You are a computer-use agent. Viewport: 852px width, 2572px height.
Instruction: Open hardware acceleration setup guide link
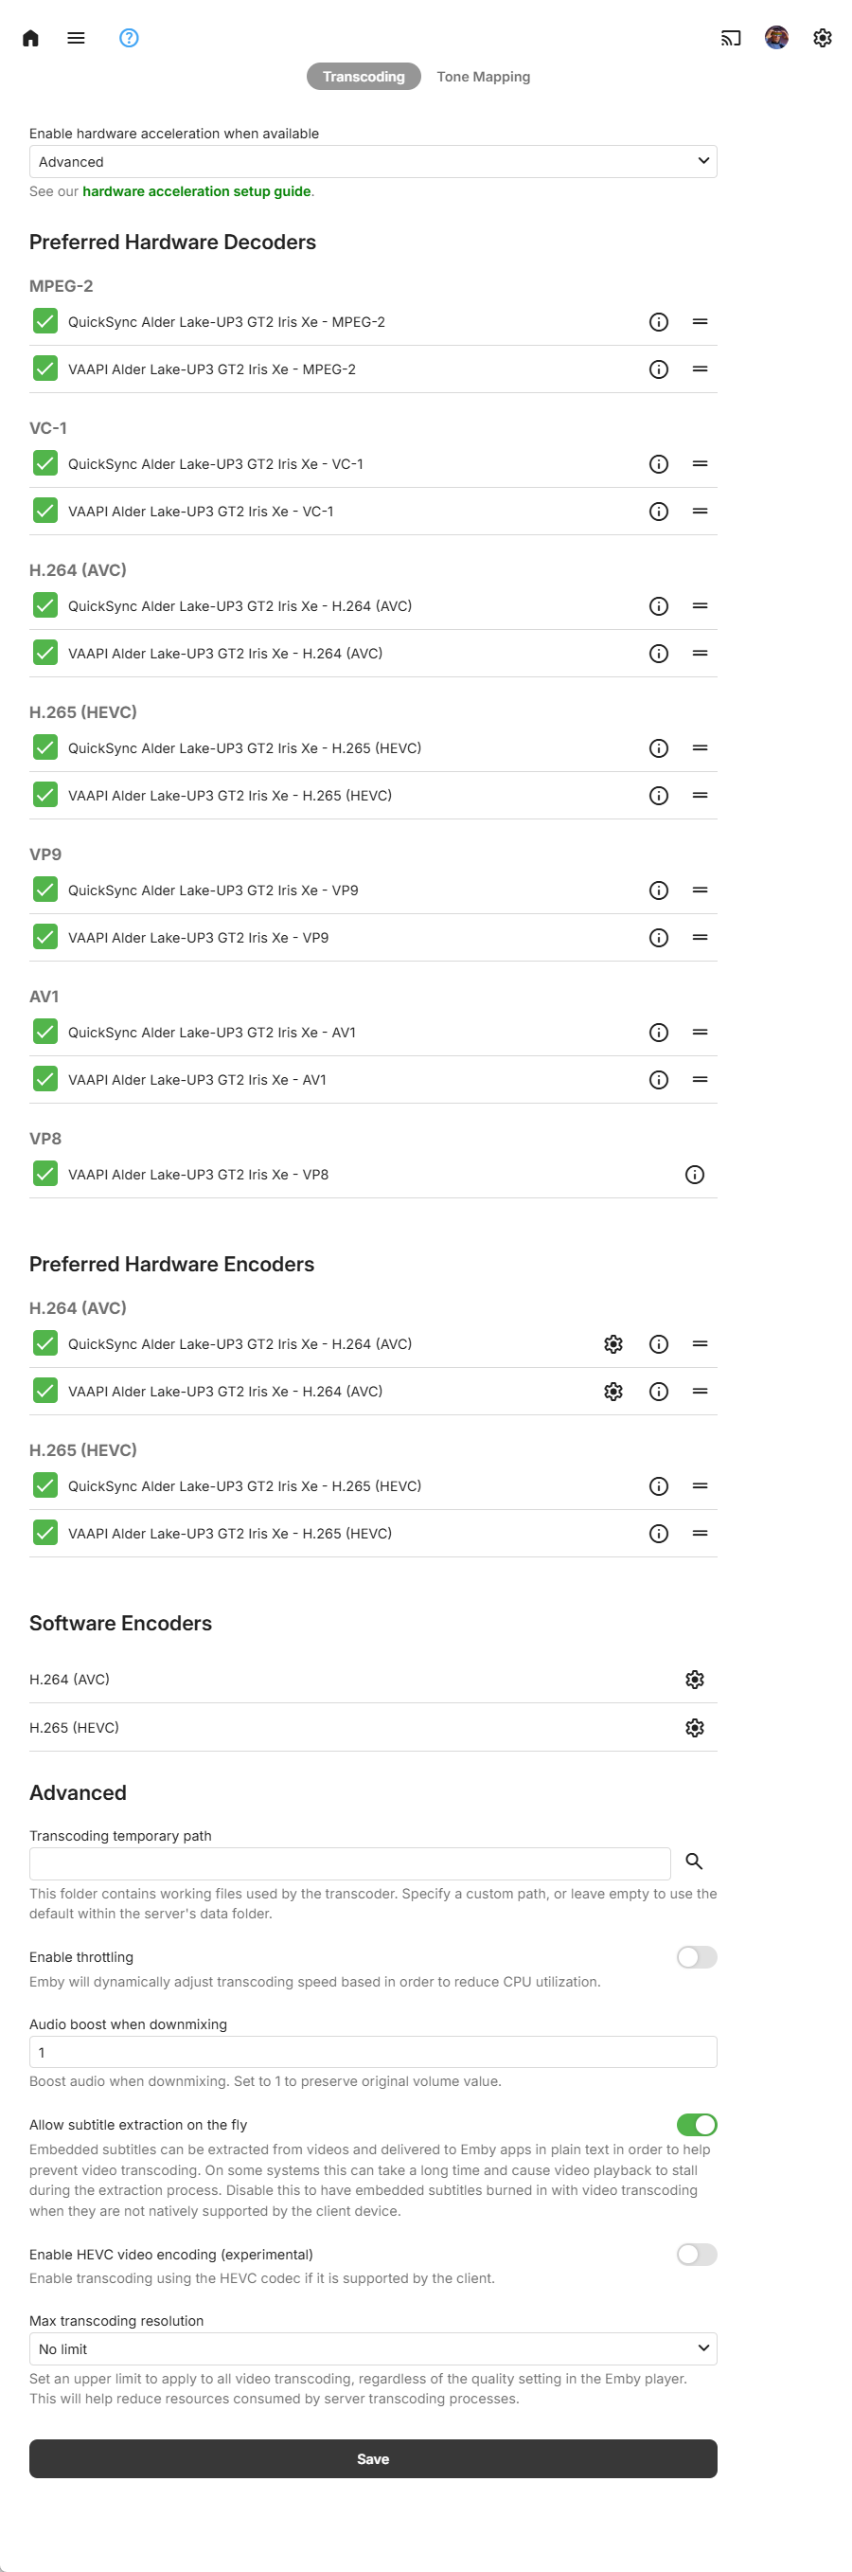click(x=197, y=191)
